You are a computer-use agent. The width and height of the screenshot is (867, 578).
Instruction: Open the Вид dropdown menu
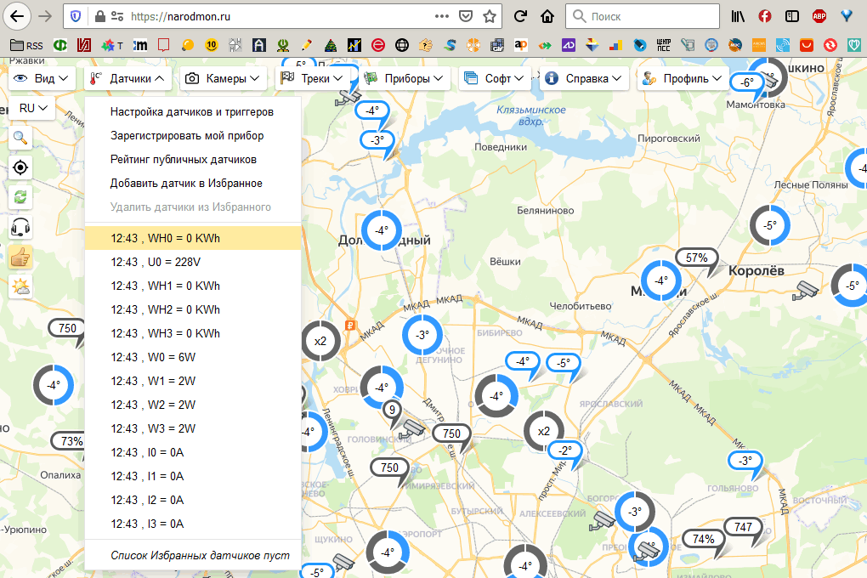[42, 78]
